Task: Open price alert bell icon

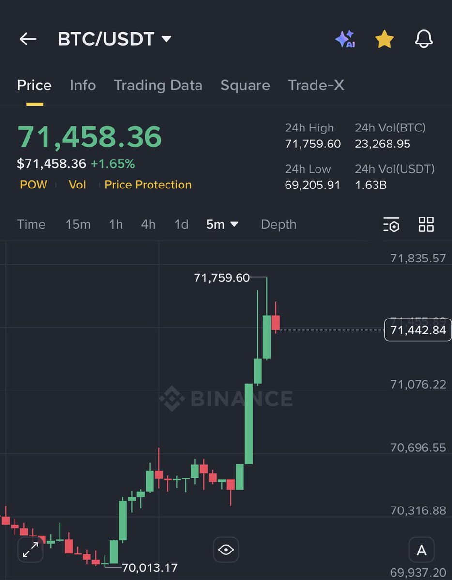Action: (x=424, y=39)
